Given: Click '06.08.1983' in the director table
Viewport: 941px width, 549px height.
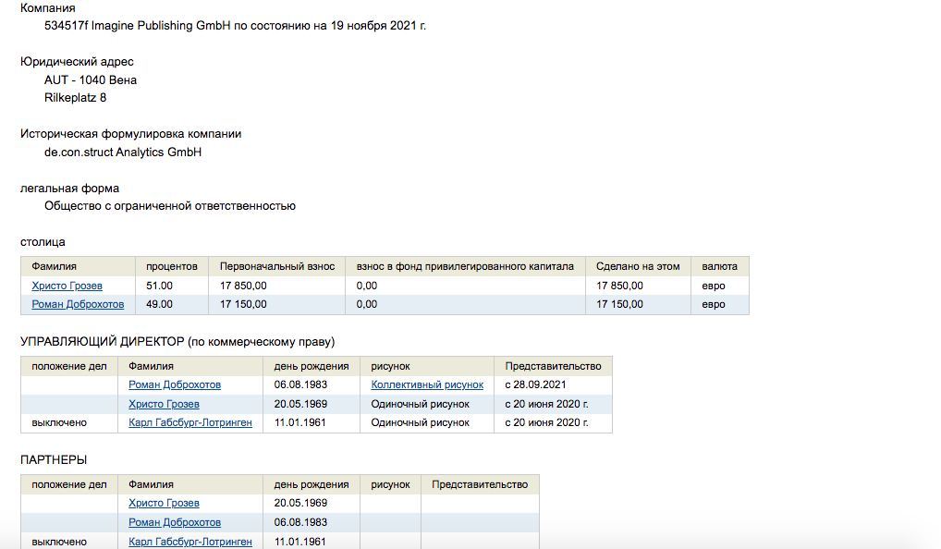Looking at the screenshot, I should click(x=300, y=384).
